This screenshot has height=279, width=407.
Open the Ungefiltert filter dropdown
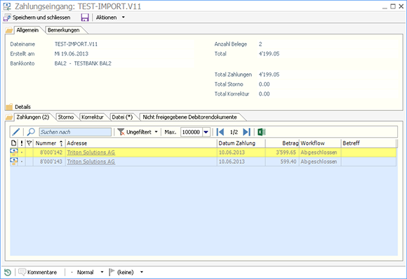[x=138, y=132]
